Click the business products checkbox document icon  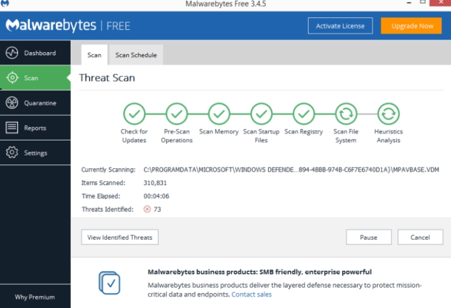[x=109, y=283]
